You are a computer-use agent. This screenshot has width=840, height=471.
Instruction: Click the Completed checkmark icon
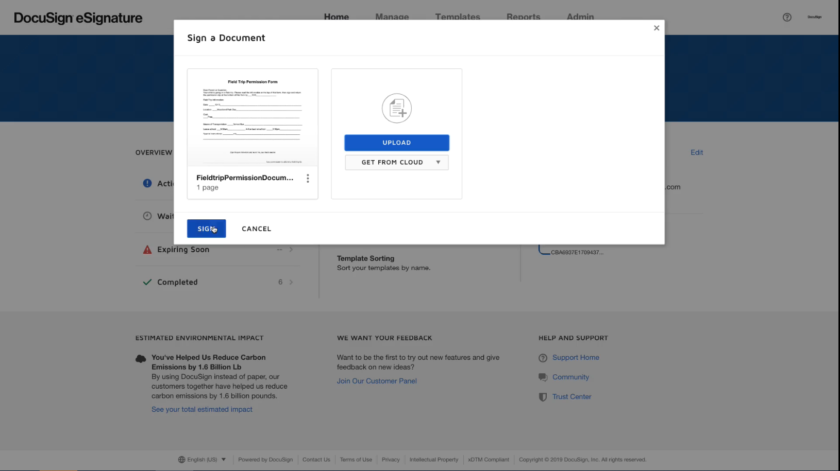147,282
